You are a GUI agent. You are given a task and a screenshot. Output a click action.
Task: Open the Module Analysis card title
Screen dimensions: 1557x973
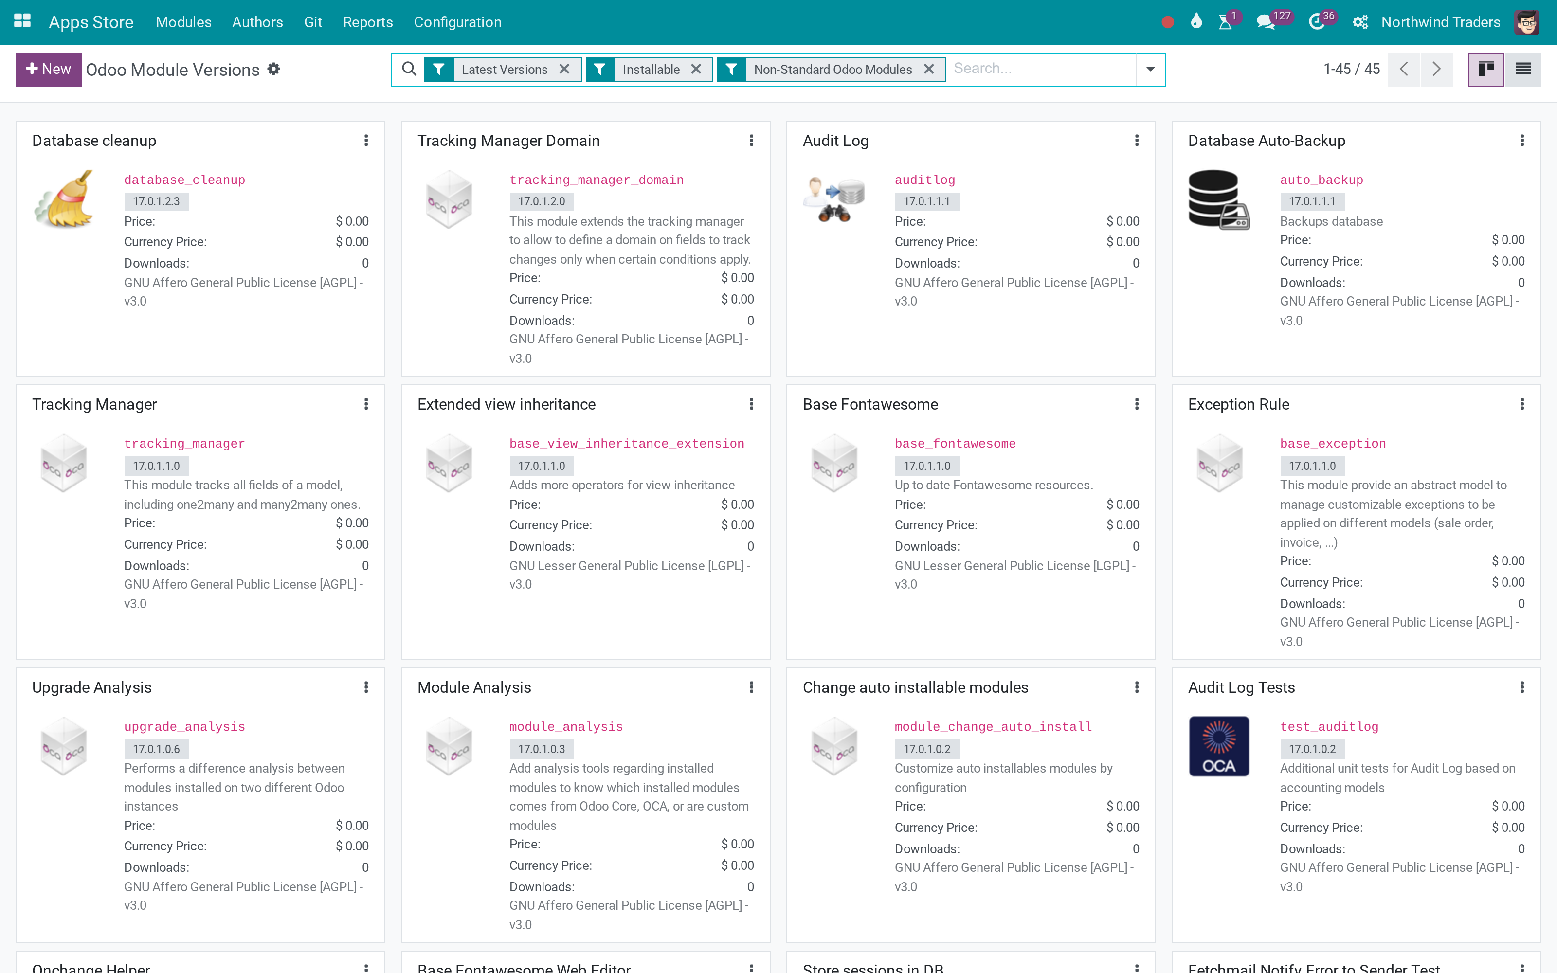[474, 687]
